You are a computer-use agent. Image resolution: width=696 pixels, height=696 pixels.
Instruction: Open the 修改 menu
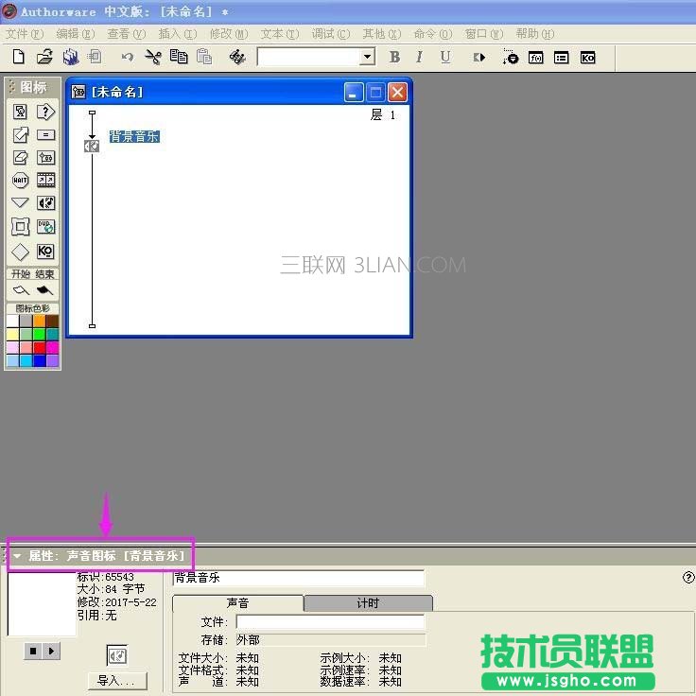point(229,34)
